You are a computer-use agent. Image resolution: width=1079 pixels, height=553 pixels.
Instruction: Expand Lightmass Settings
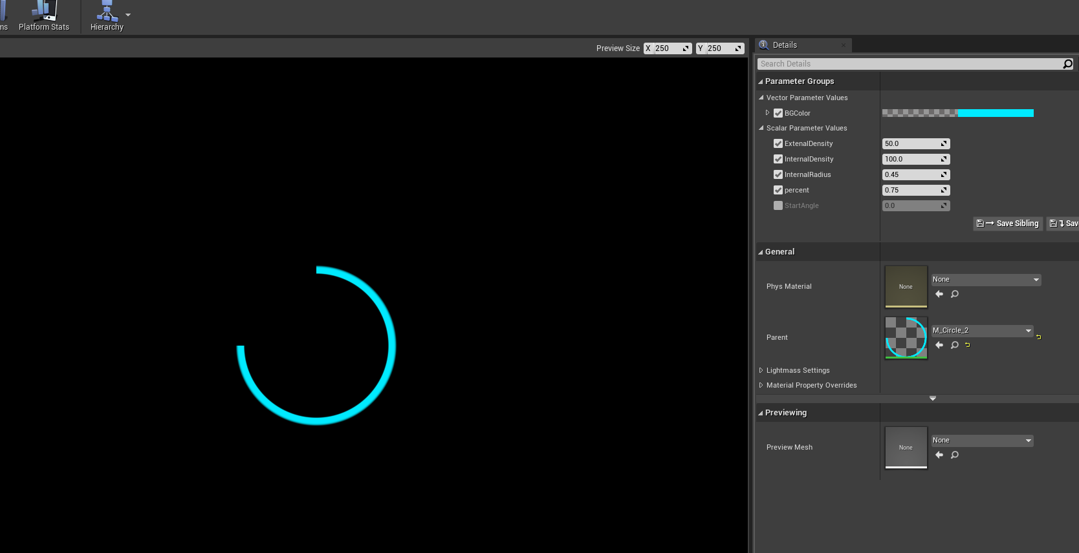[761, 370]
